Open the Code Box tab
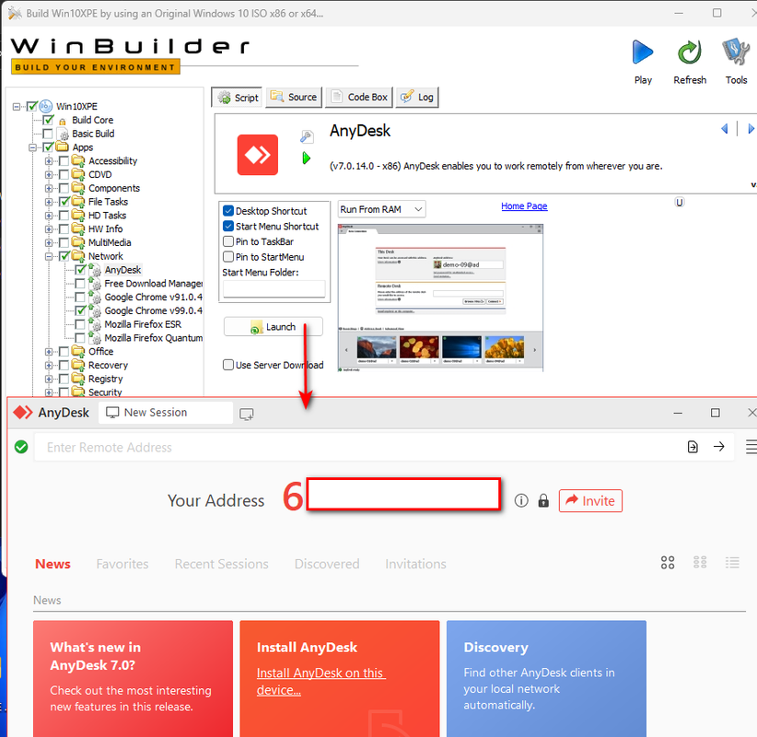 coord(359,97)
